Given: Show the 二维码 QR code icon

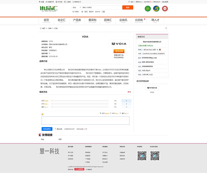Looking at the screenshot, I should (x=65, y=2).
